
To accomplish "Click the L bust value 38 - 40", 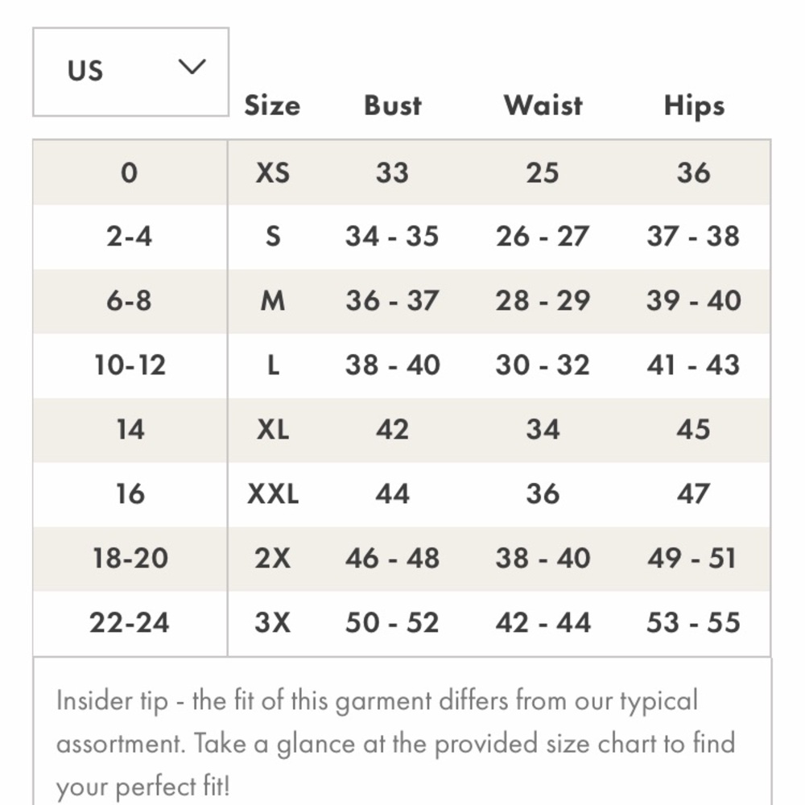I will [x=393, y=365].
